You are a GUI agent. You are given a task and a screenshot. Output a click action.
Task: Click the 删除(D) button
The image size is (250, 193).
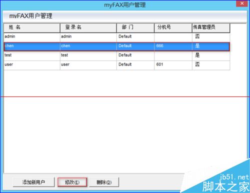(x=104, y=182)
